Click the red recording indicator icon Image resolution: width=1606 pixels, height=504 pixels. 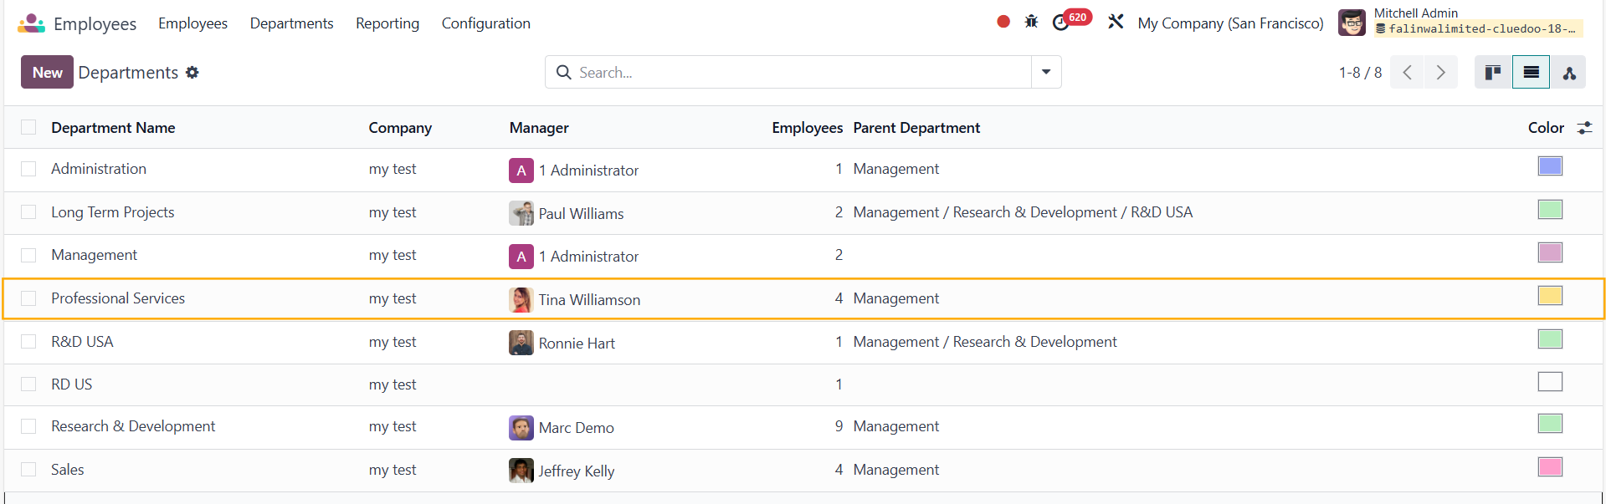[1003, 22]
